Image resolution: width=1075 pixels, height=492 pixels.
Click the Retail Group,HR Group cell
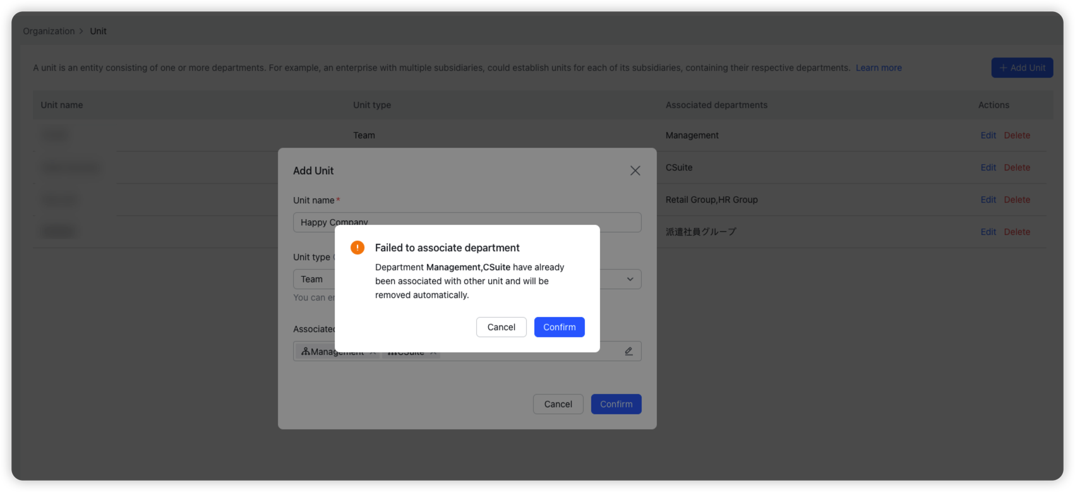711,200
